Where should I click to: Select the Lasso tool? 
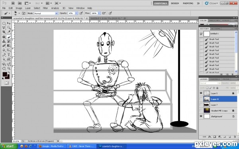tap(4, 28)
